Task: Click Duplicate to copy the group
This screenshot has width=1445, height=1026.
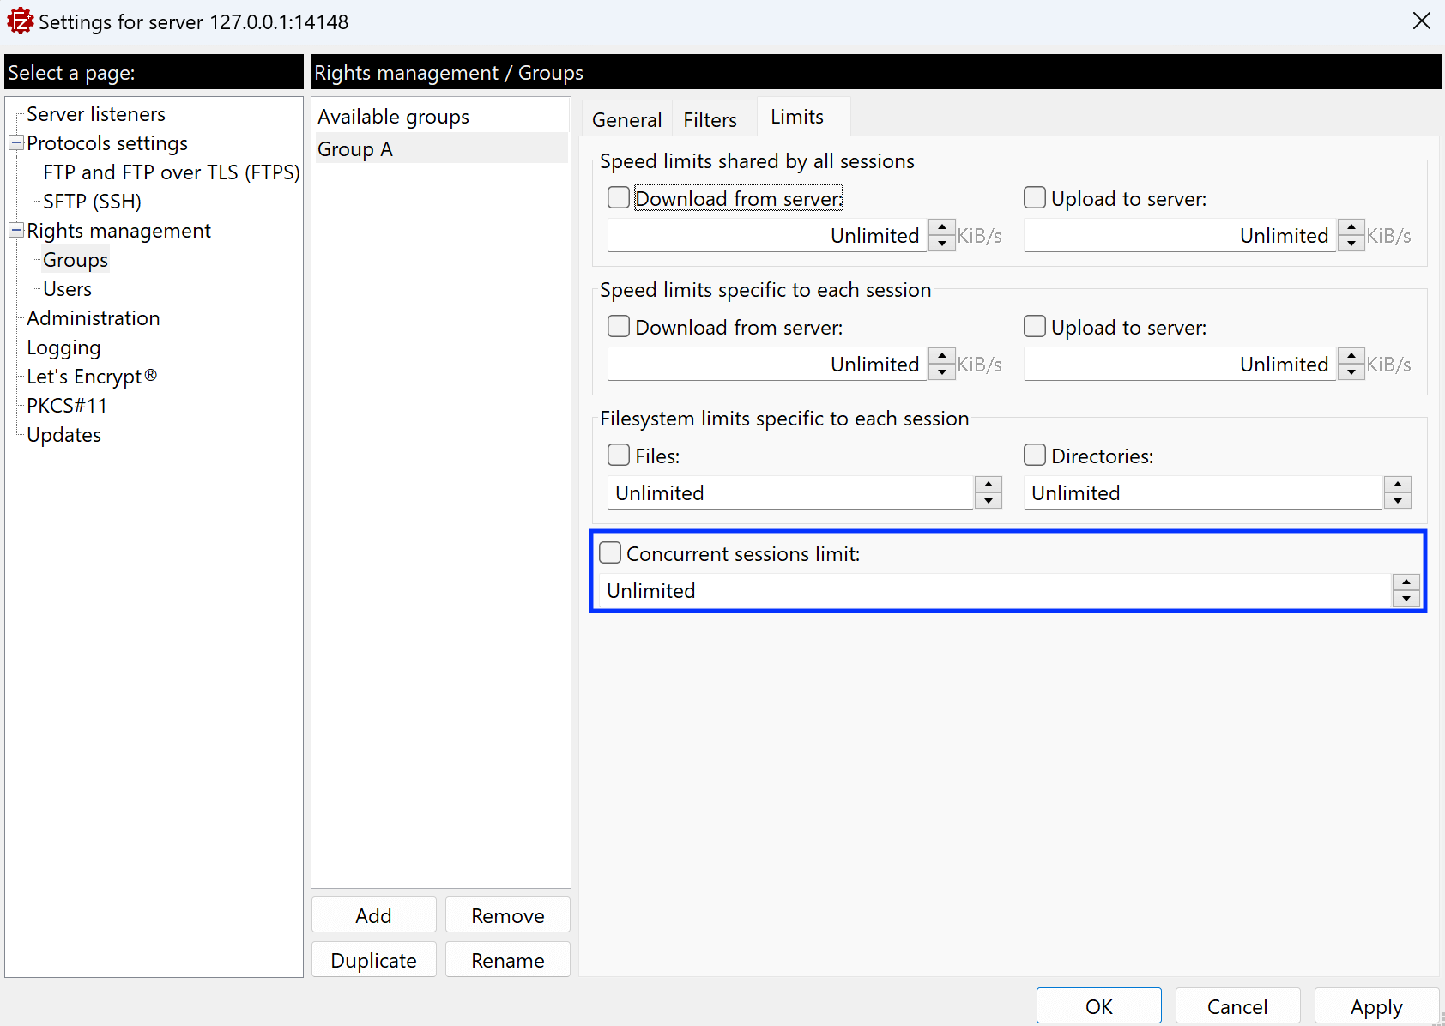Action: (x=373, y=960)
